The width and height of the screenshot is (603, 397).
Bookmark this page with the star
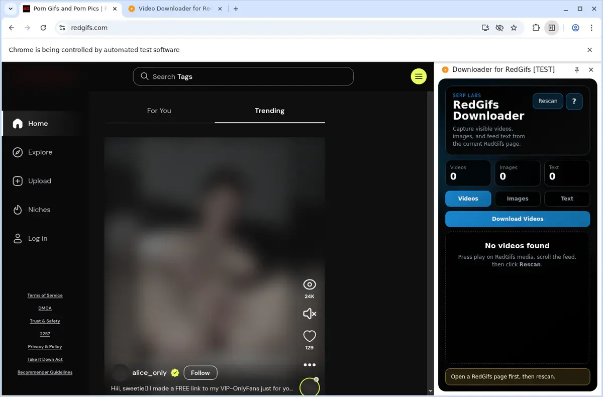coord(514,28)
